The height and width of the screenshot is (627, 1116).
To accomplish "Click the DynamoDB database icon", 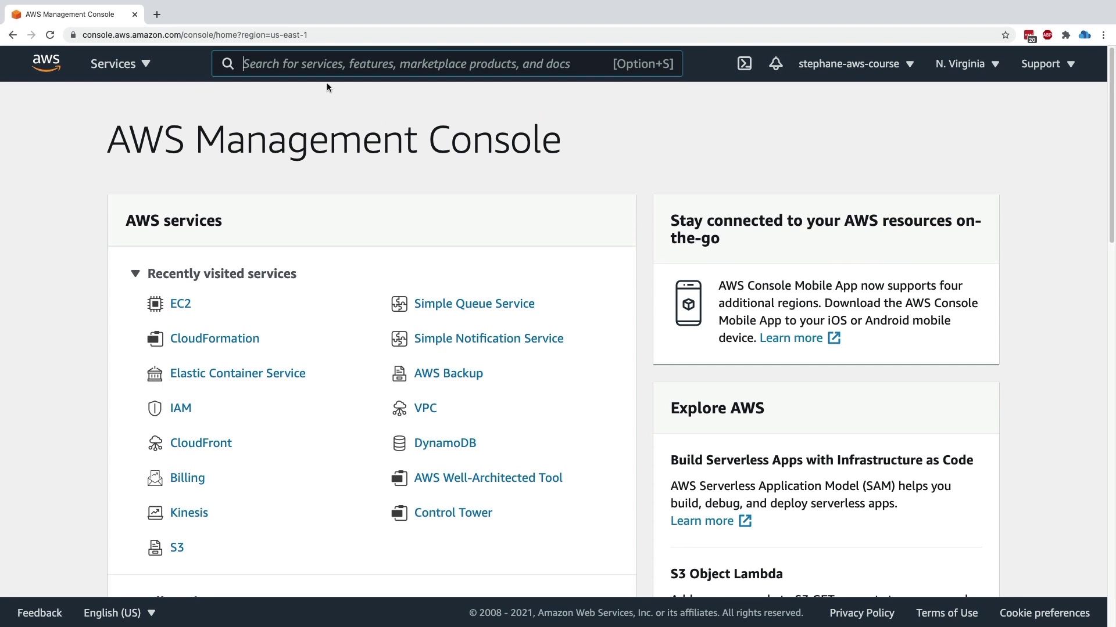I will 399,443.
